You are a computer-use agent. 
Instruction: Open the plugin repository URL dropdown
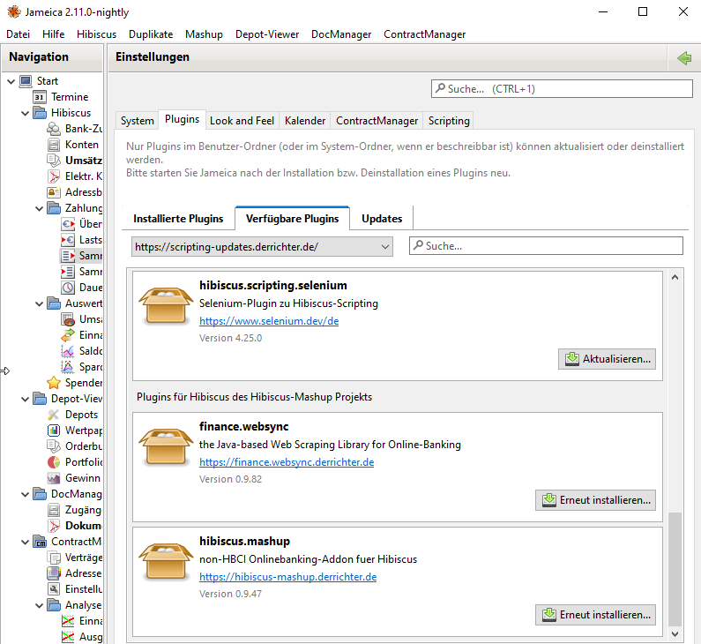262,247
